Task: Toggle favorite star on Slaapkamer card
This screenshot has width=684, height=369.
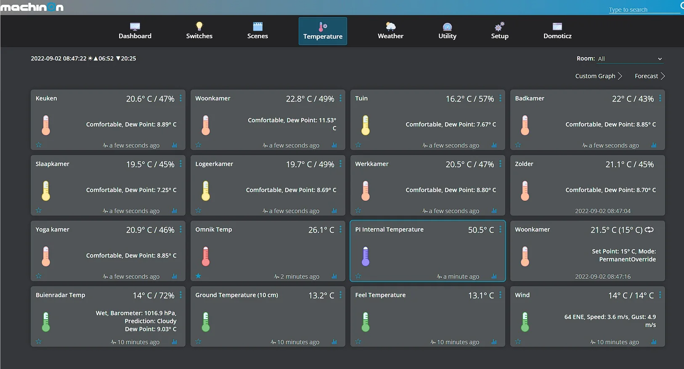Action: 39,211
